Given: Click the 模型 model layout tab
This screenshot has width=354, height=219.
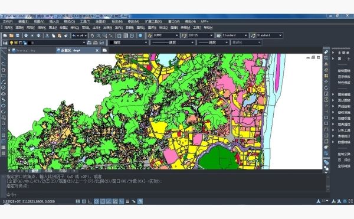Looking at the screenshot, I should (35, 171).
